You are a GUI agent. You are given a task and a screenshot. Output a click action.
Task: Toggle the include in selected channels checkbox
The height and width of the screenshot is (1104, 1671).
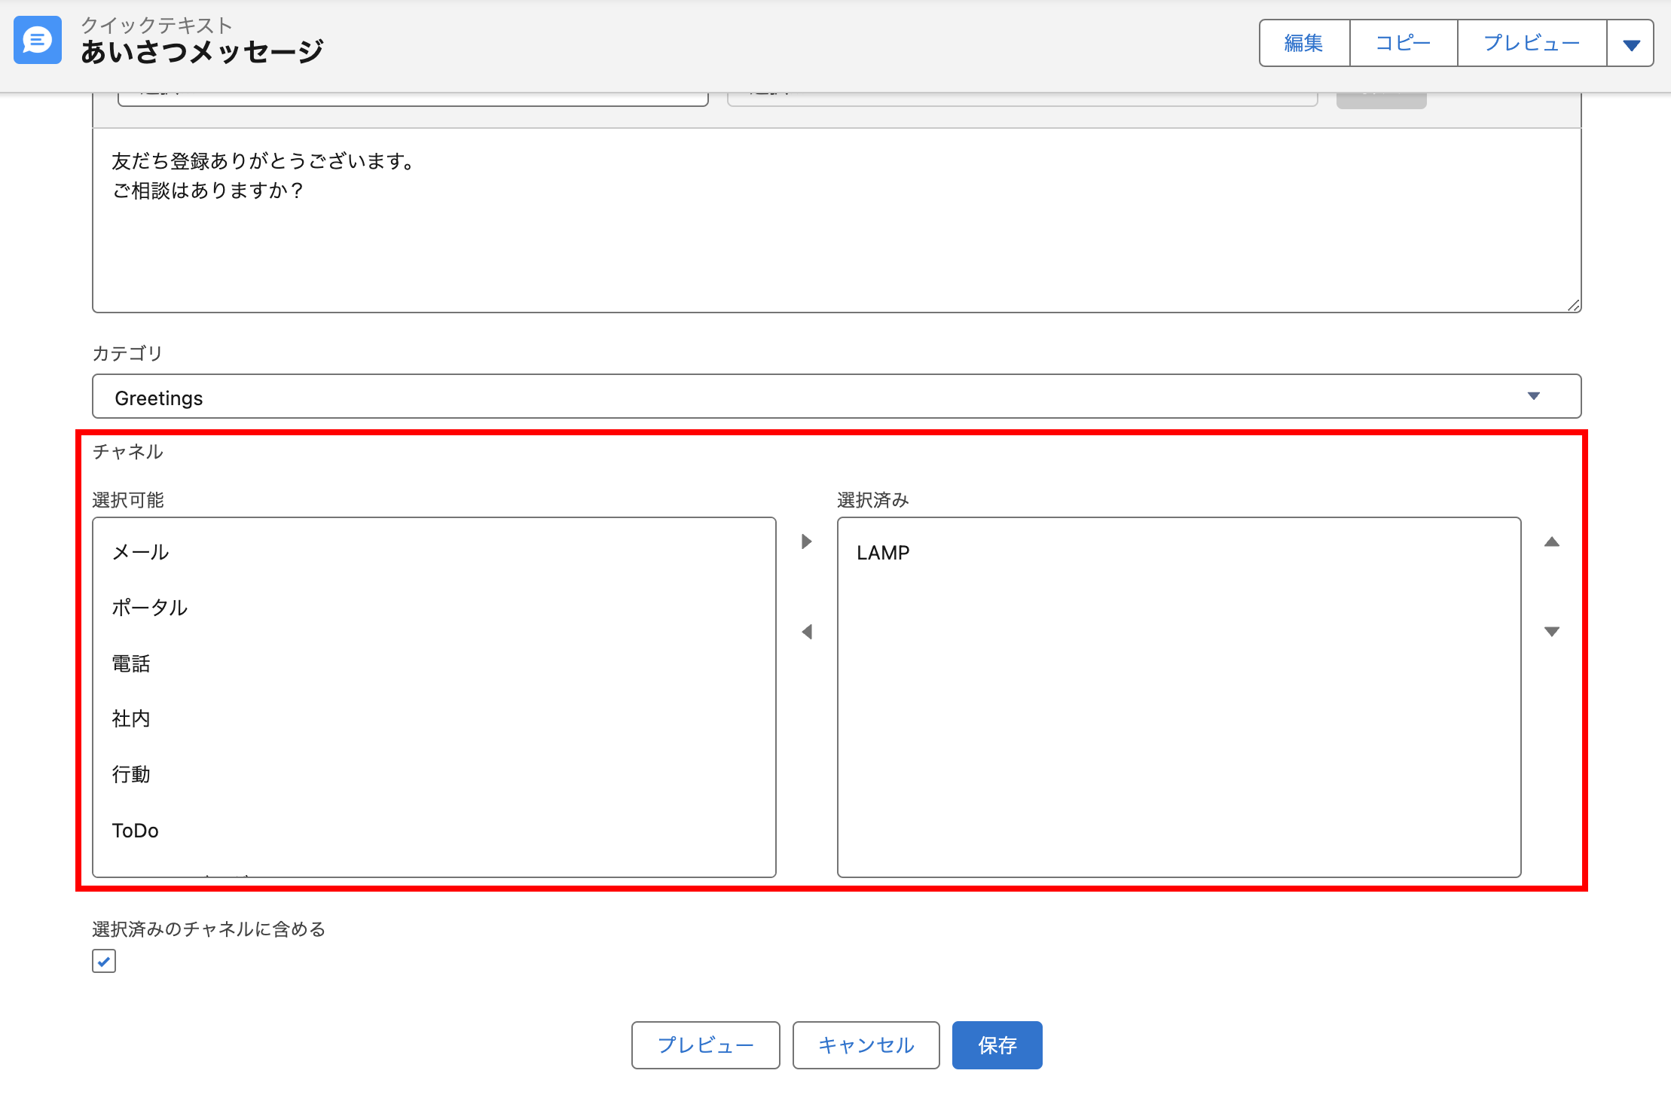point(104,961)
